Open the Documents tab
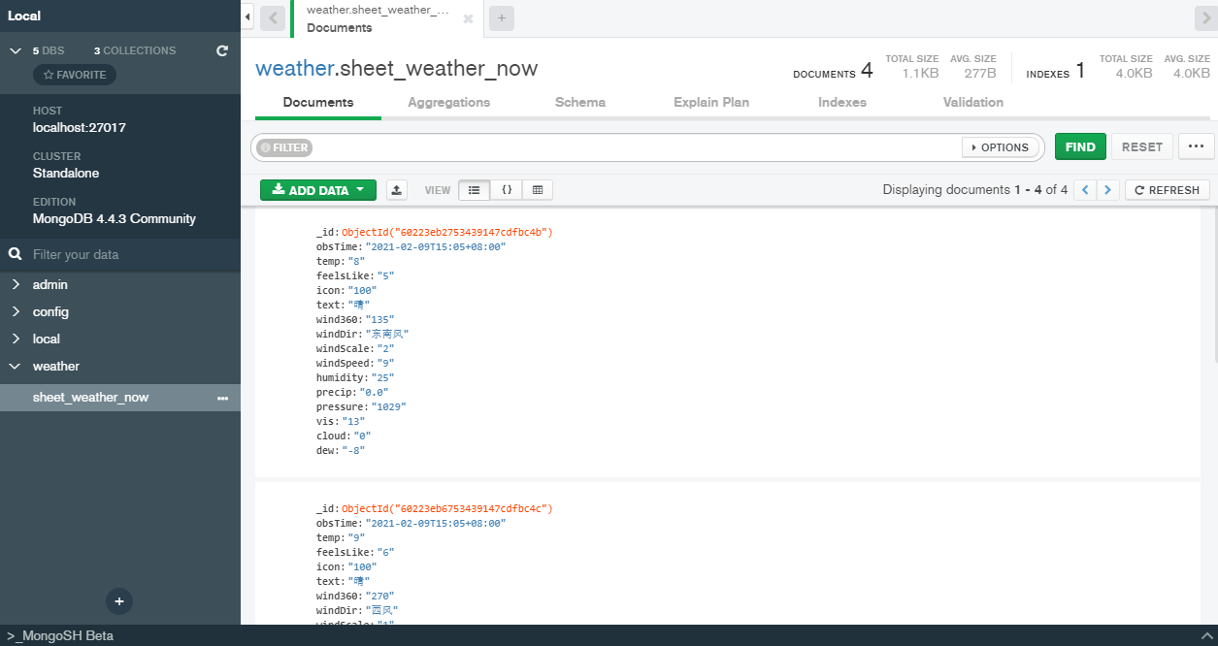The image size is (1218, 646). tap(318, 102)
